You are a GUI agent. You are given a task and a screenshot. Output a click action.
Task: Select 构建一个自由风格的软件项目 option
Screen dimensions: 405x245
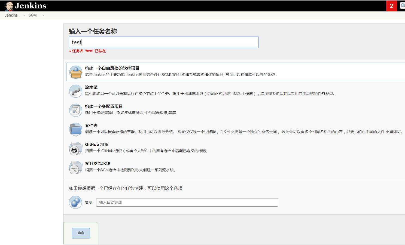click(x=112, y=68)
